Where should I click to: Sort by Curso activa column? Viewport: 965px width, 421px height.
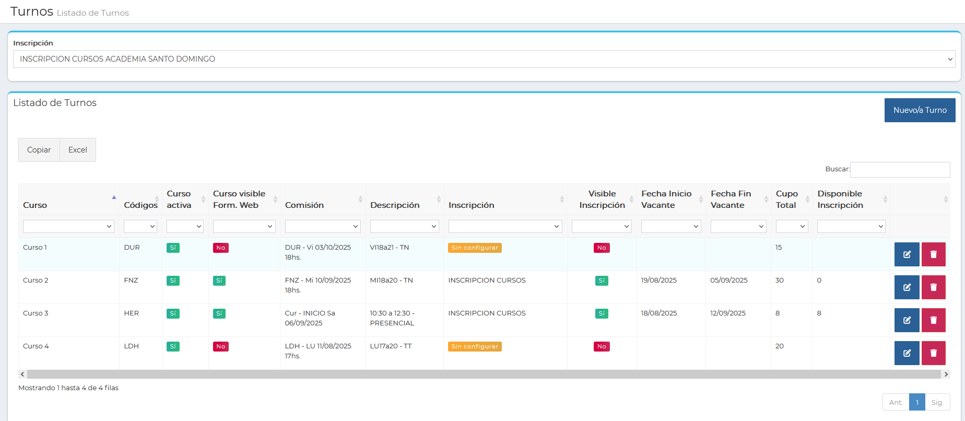[185, 200]
